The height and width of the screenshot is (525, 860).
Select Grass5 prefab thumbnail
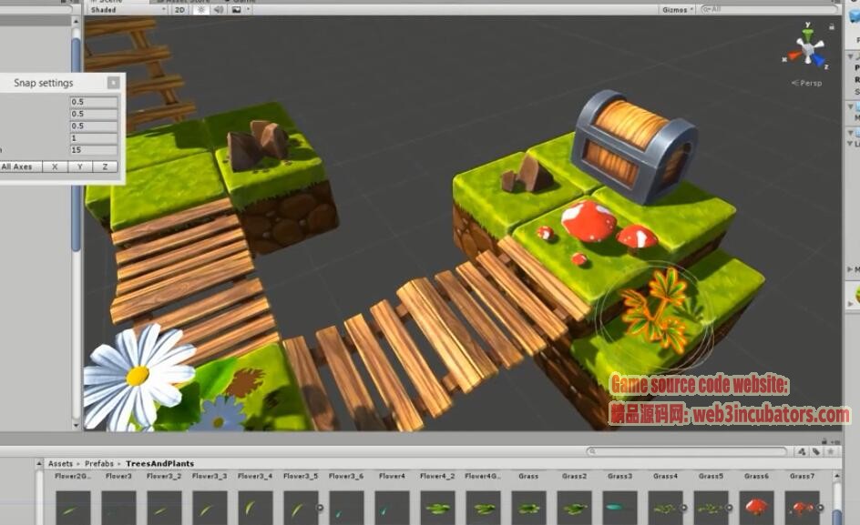tap(711, 508)
